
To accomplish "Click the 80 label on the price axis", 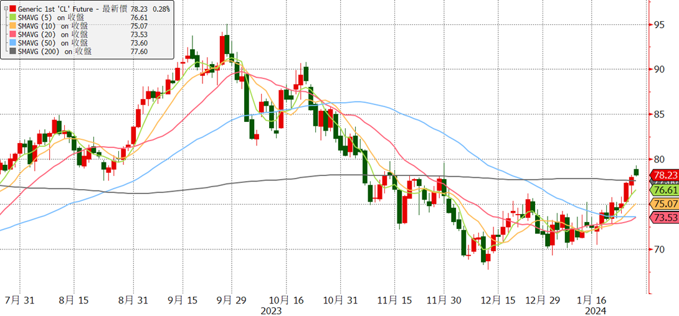I will [659, 159].
